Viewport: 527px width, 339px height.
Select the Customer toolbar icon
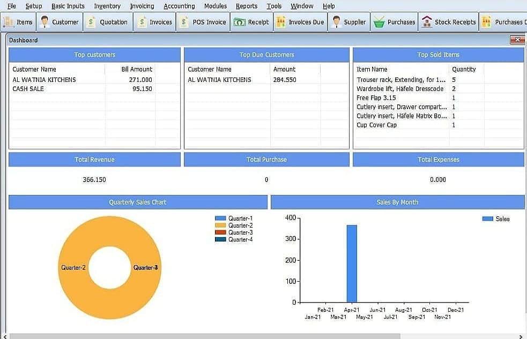coord(59,22)
